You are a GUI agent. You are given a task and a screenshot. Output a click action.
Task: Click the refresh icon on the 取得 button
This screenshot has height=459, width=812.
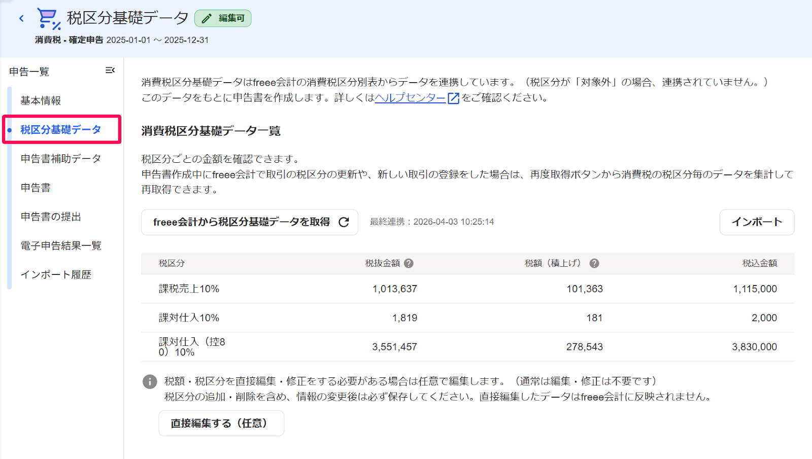(x=344, y=222)
